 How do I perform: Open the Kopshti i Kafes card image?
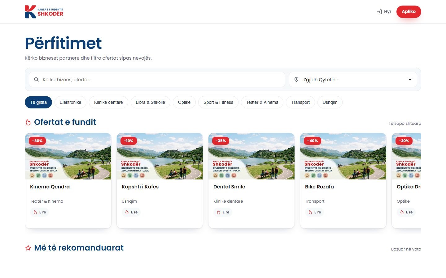click(160, 156)
